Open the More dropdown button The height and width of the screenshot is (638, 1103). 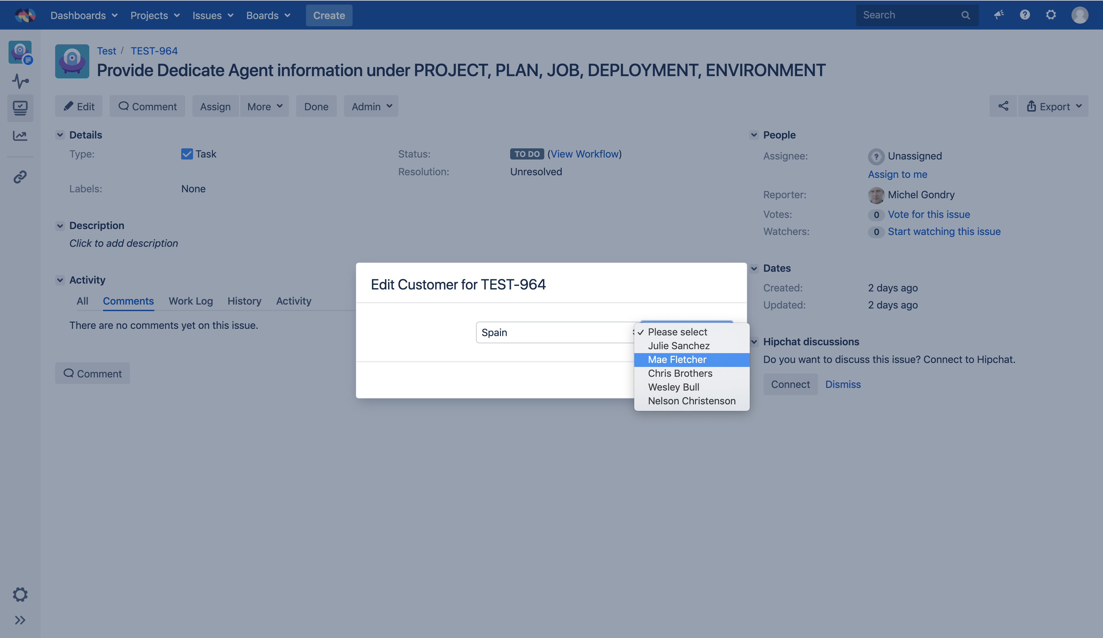(x=264, y=106)
